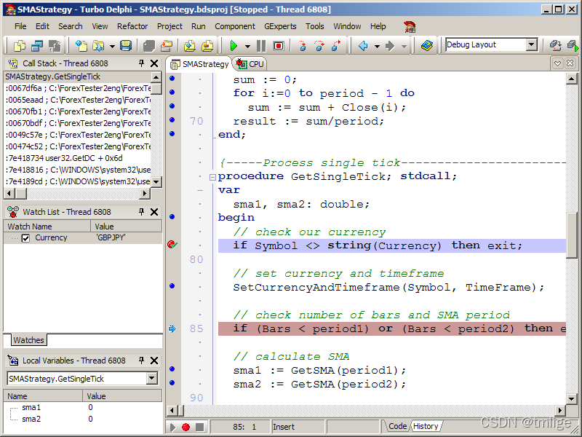
Task: Select the sma2 local variable row
Action: (x=82, y=420)
